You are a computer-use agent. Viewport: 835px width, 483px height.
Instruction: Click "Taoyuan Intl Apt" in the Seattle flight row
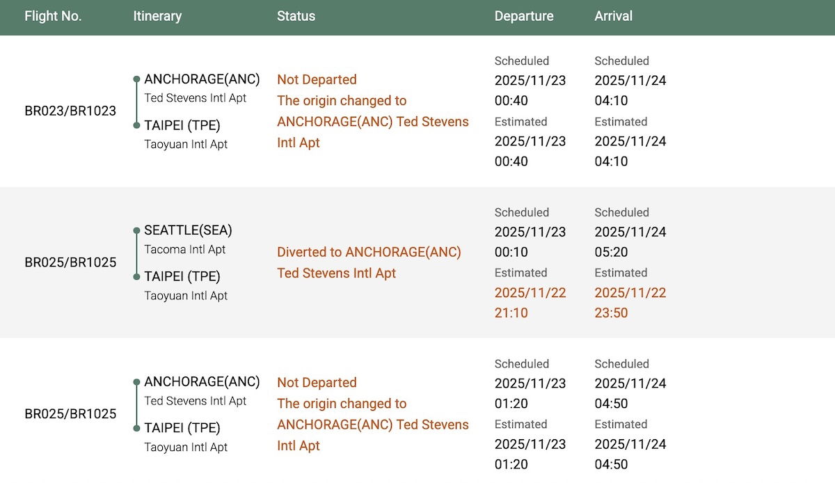pos(186,296)
